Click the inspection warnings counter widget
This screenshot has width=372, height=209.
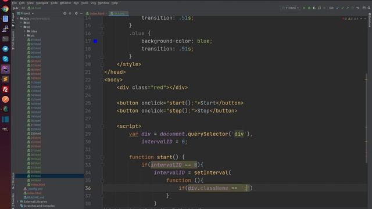tap(350, 19)
